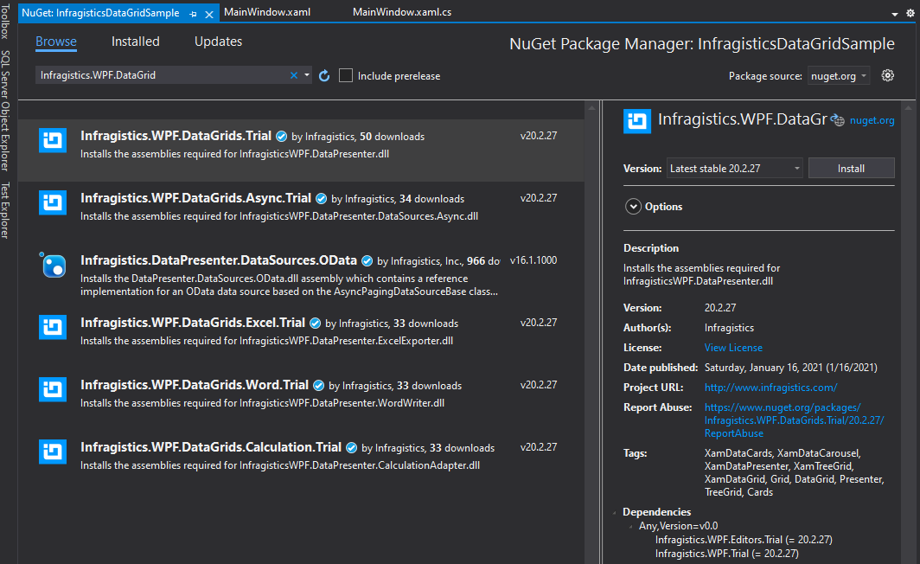Select the Infragistics.DataPresenter.DataSources.OData package title
This screenshot has height=564, width=920.
pos(218,260)
